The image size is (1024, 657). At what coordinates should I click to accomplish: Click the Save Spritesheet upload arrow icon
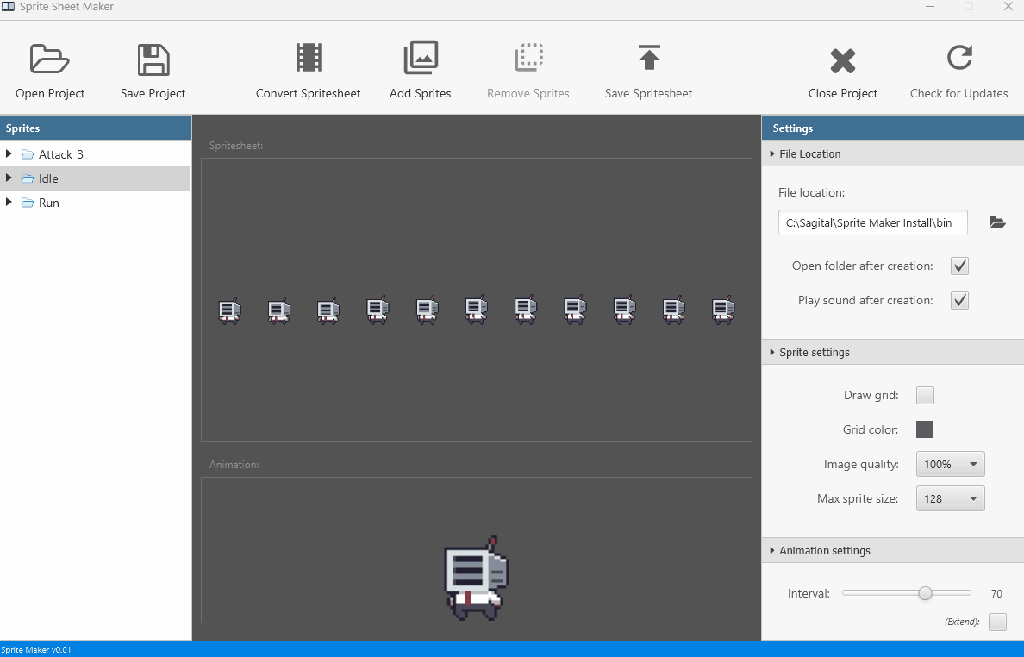coord(649,58)
